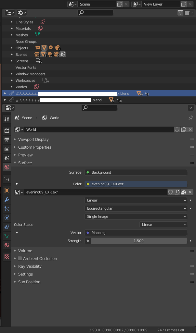
Task: Expand the Ray Visibility panel
Action: point(30,266)
